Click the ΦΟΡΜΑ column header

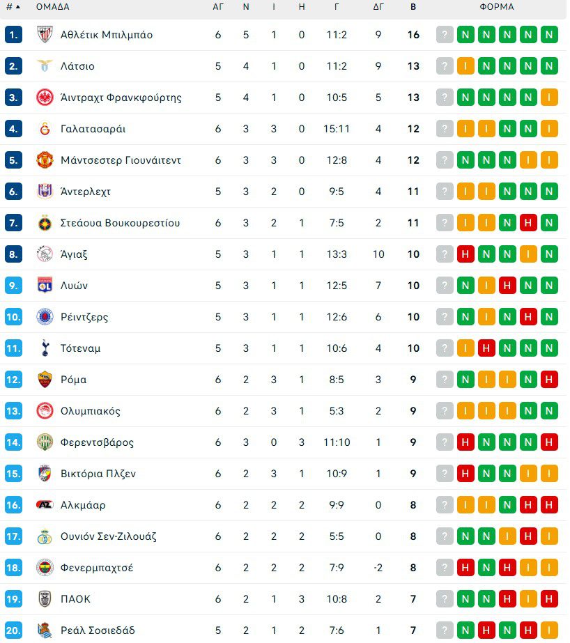tap(497, 7)
